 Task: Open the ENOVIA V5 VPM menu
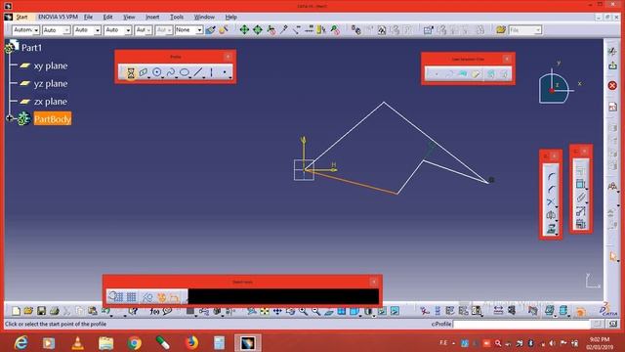(x=58, y=18)
